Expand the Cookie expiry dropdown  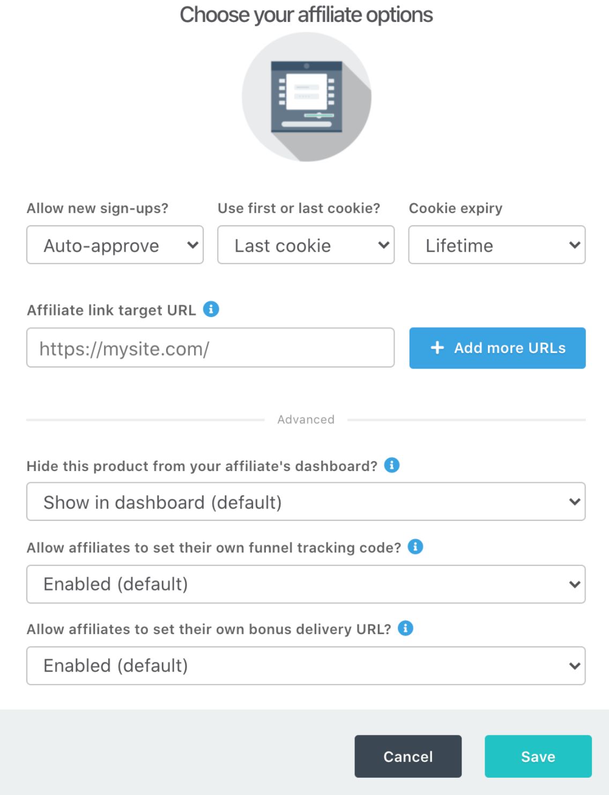pyautogui.click(x=496, y=245)
